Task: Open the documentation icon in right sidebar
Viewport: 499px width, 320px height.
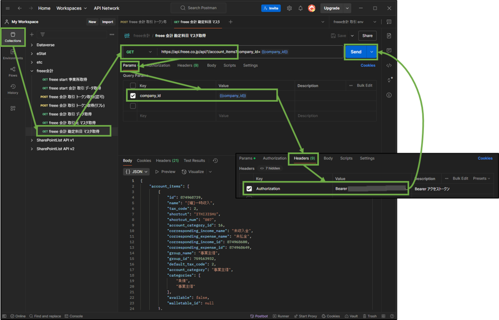Action: (x=389, y=36)
